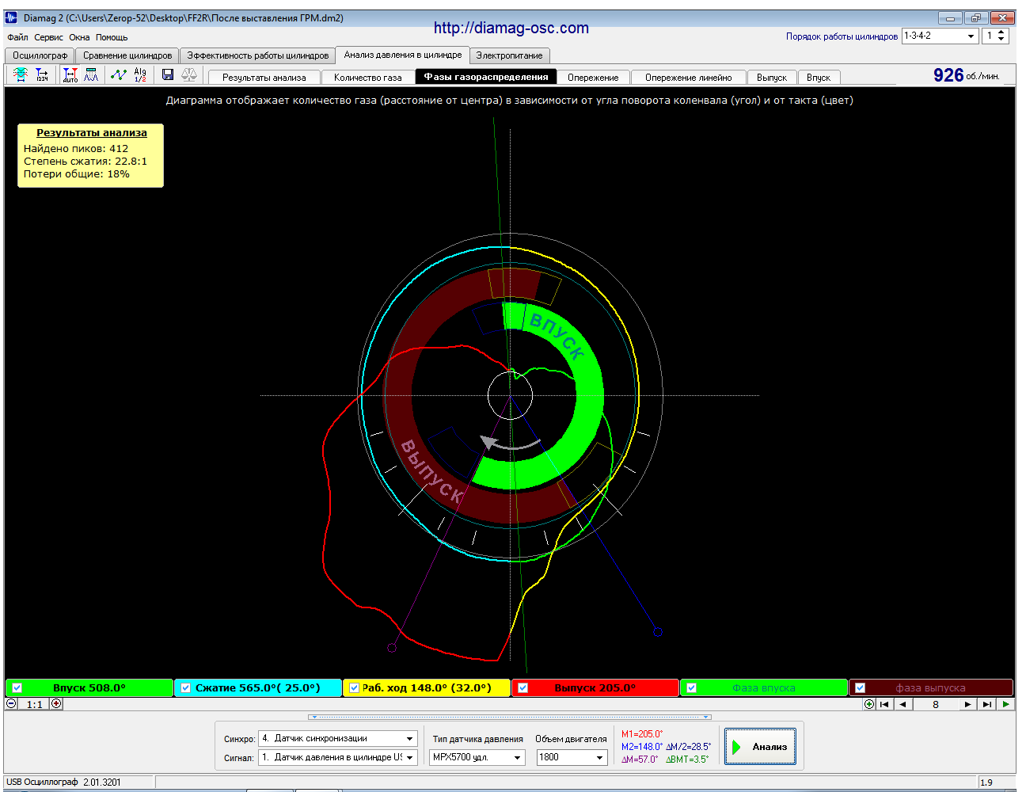
Task: Click the waveform measurement icon in toolbar
Action: coord(21,74)
